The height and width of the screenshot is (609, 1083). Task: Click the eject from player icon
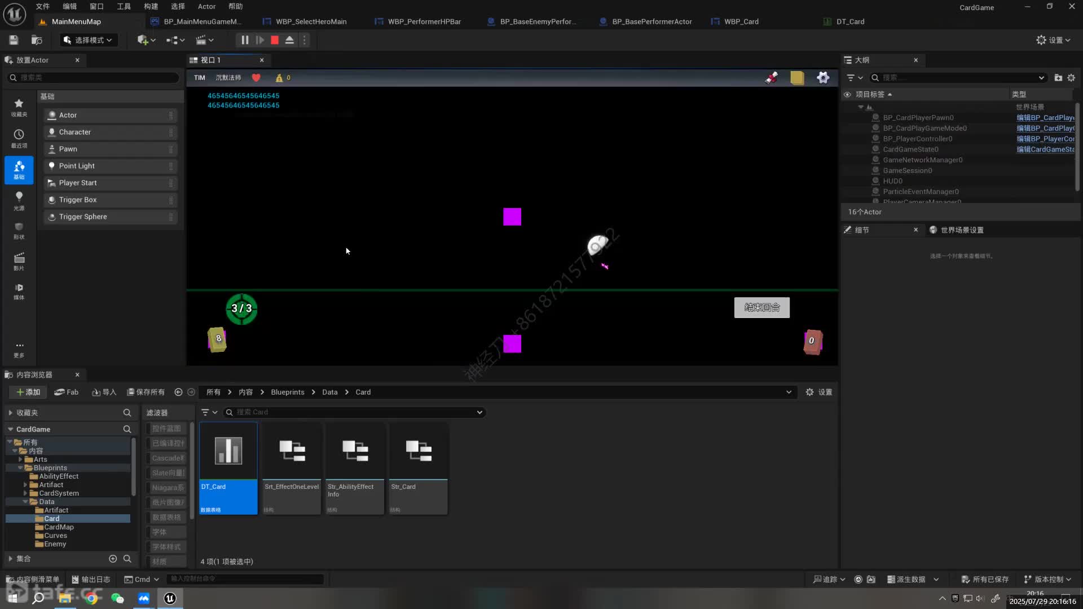point(289,40)
